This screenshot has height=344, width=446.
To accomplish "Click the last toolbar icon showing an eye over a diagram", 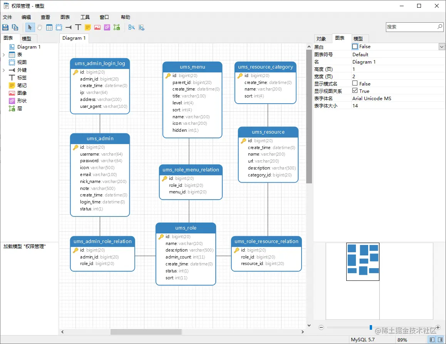I will click(x=141, y=27).
